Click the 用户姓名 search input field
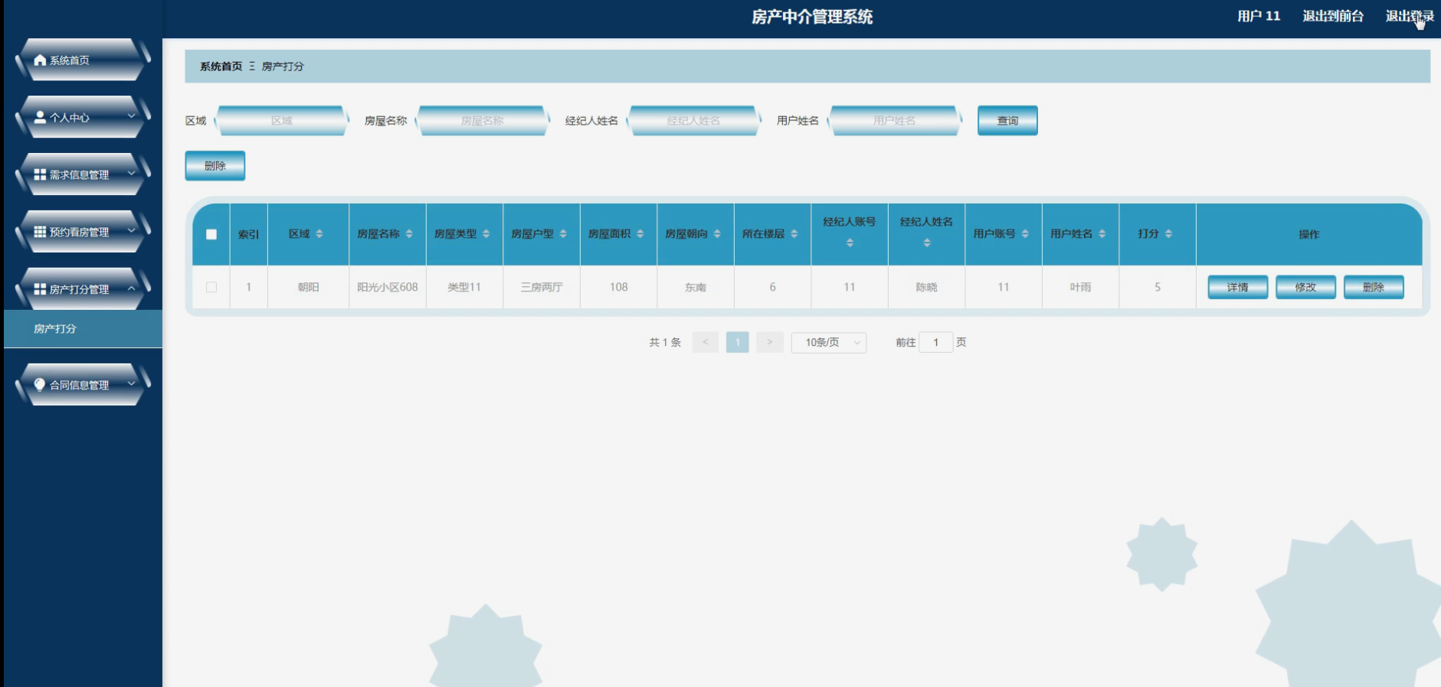Viewport: 1441px width, 687px height. pos(895,121)
